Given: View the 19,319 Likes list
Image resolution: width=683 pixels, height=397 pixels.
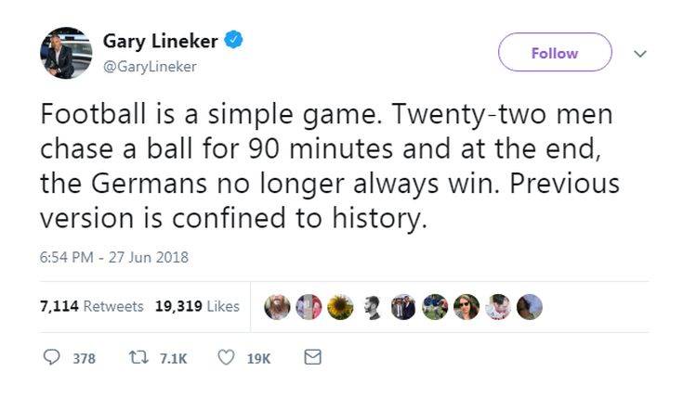Looking at the screenshot, I should [196, 306].
